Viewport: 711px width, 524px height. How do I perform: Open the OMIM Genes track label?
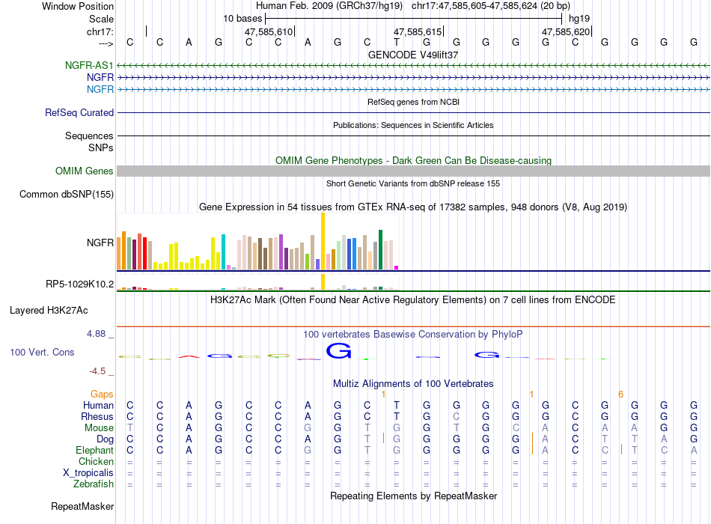[x=84, y=171]
